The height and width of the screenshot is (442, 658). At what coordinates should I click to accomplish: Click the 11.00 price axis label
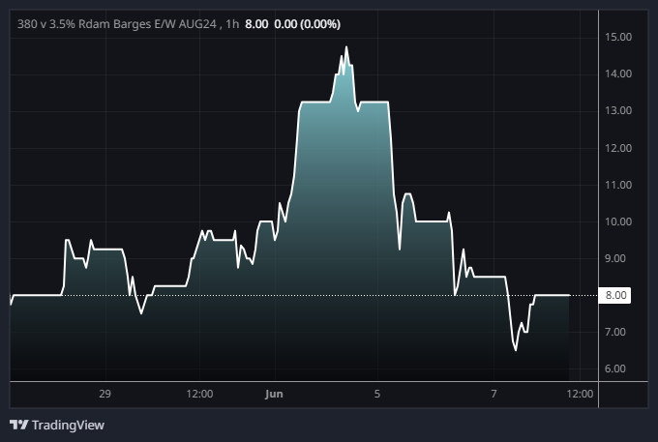pyautogui.click(x=617, y=185)
